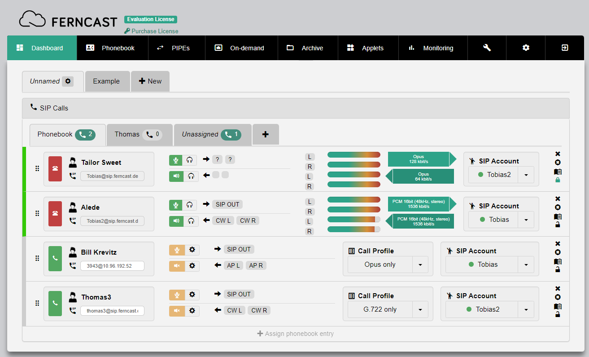
Task: Open Call Profile dropdown showing G.722 only
Action: click(x=420, y=309)
